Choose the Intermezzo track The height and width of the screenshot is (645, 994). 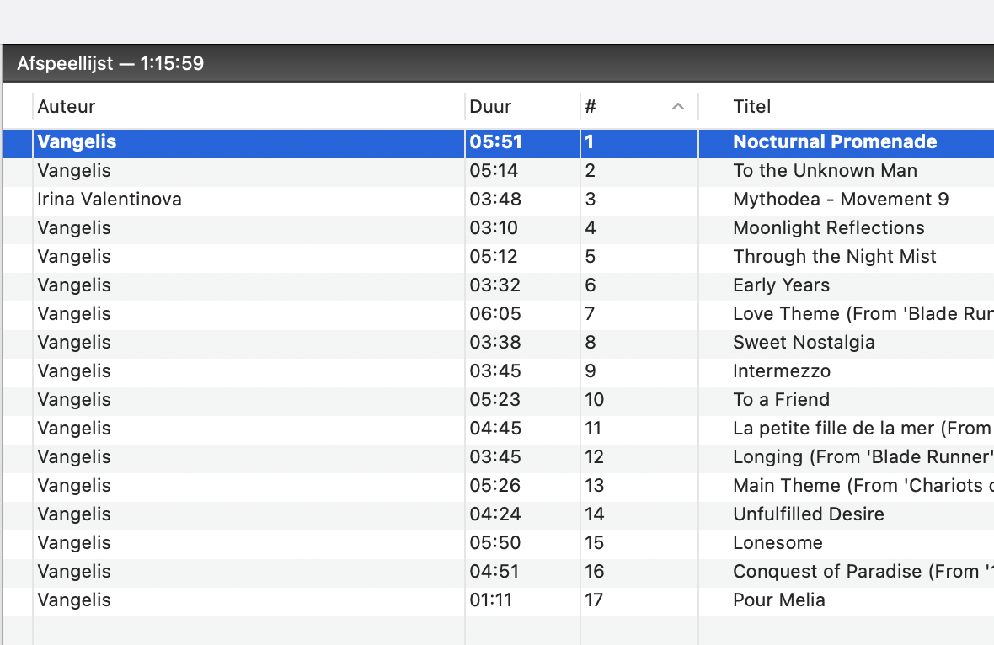pyautogui.click(x=782, y=370)
